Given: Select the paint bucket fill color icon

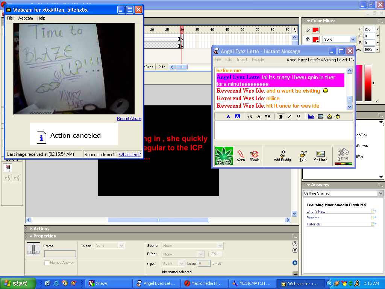Looking at the screenshot, I should [308, 39].
